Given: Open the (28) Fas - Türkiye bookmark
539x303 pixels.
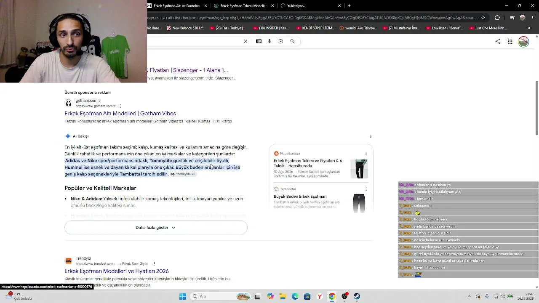Looking at the screenshot, I should (x=227, y=28).
